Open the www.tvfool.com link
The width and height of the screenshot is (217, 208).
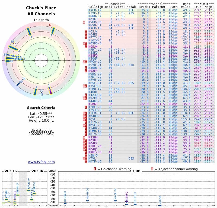pyautogui.click(x=41, y=162)
